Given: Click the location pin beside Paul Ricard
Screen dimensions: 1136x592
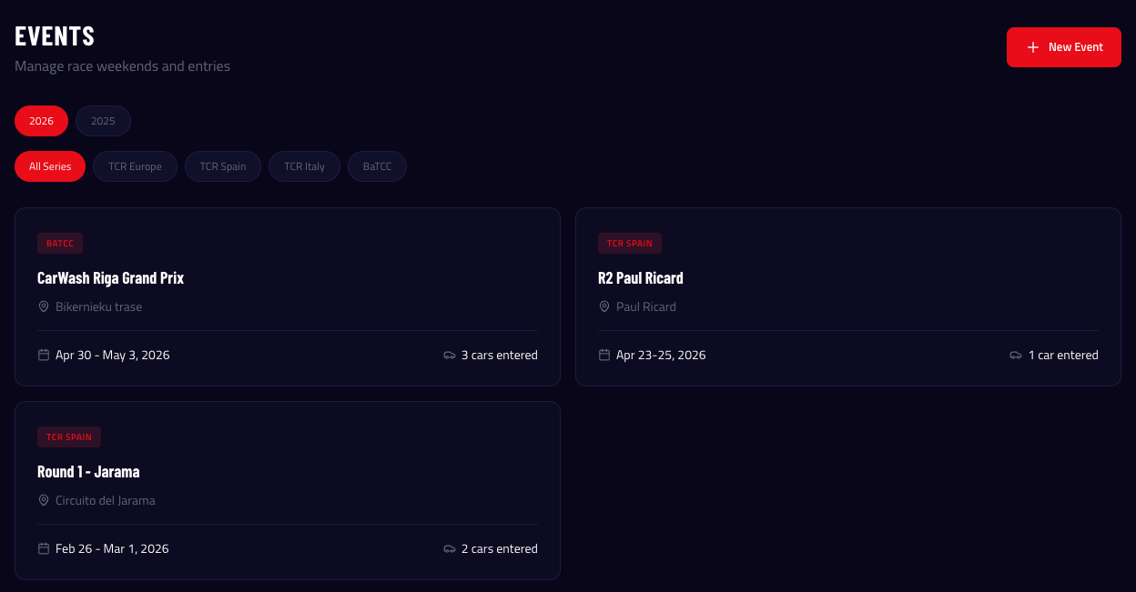Looking at the screenshot, I should [604, 306].
